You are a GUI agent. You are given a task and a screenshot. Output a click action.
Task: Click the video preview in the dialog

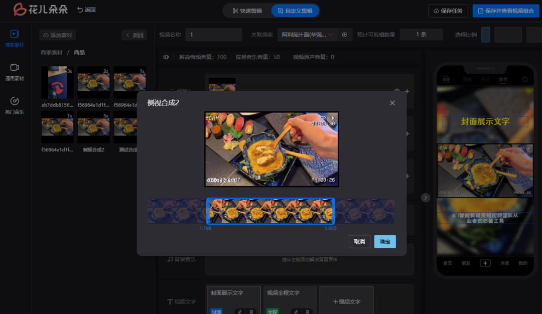pyautogui.click(x=272, y=149)
